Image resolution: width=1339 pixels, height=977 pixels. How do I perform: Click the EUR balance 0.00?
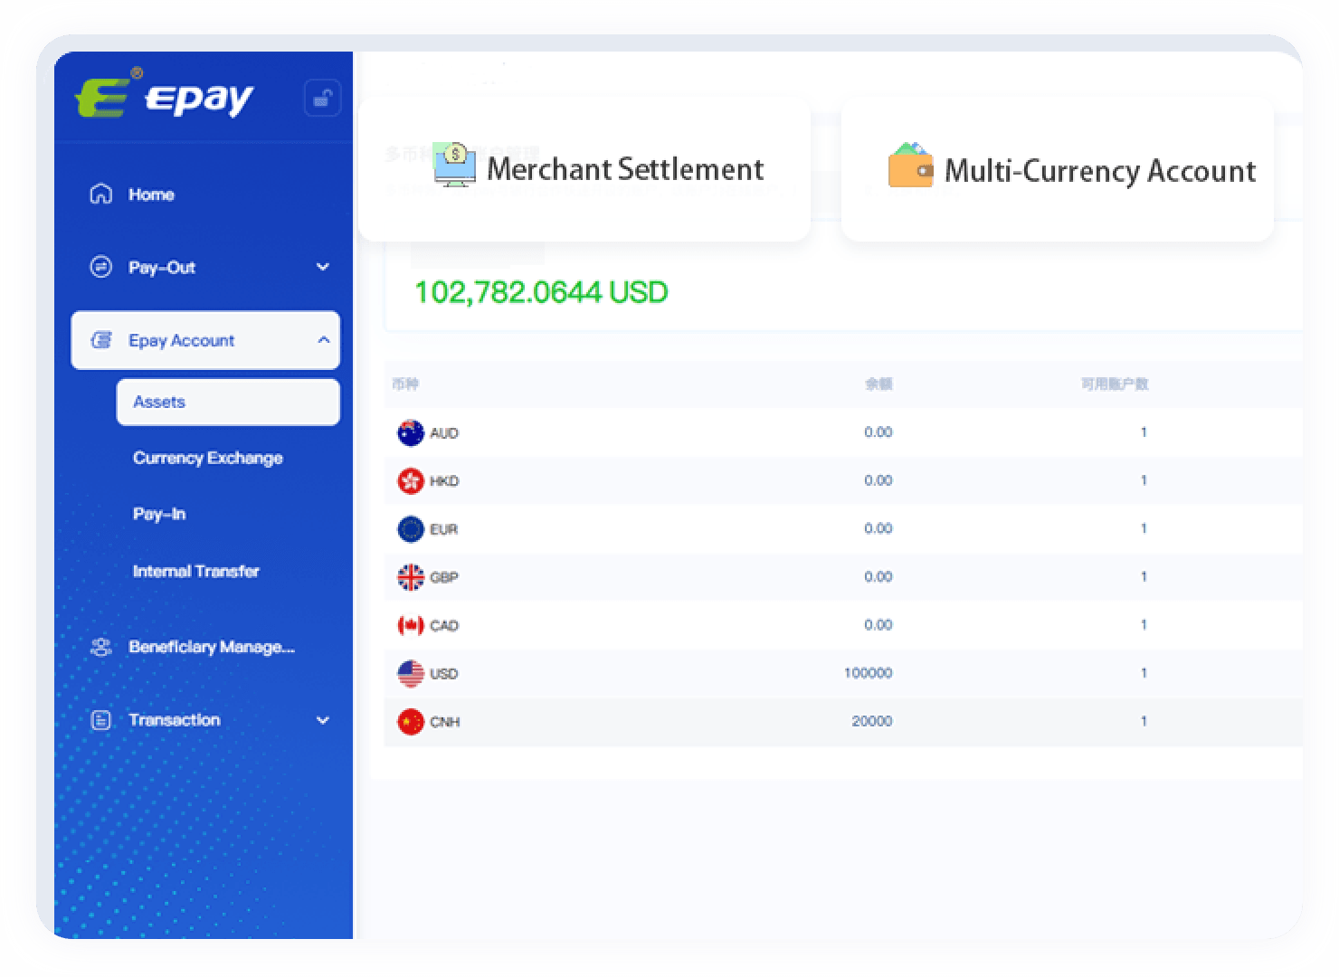[878, 528]
